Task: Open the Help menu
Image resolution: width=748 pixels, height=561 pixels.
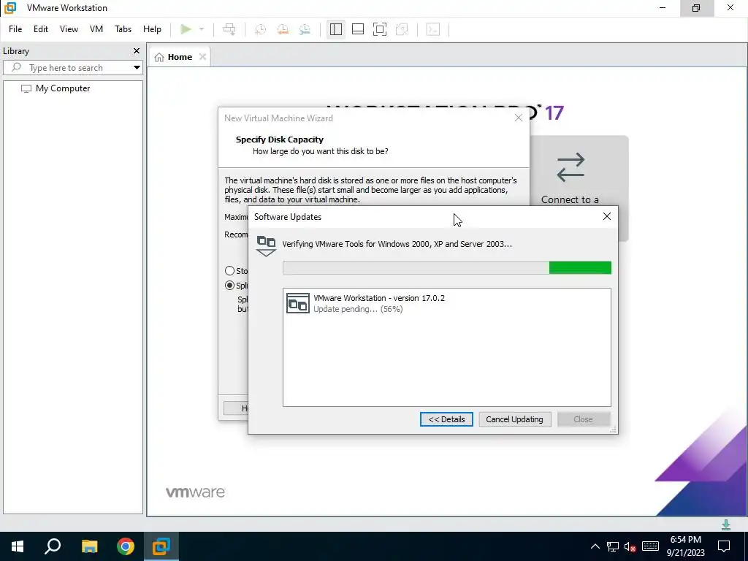Action: point(152,29)
